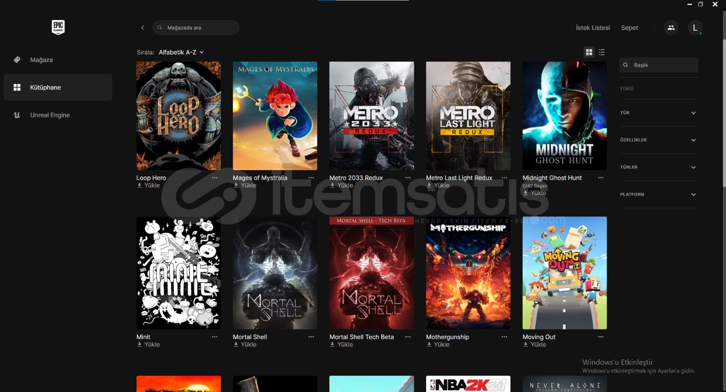
Task: Open the Midnight Ghost Hunt cover art
Action: [x=564, y=116]
